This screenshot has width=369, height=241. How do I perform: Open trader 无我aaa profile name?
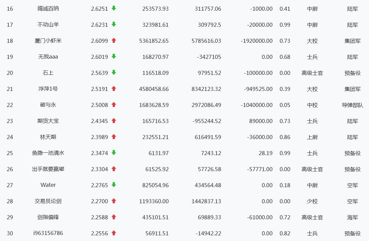48,57
